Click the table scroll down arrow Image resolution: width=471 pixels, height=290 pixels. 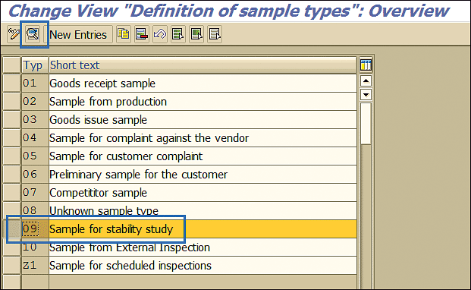pos(366,95)
